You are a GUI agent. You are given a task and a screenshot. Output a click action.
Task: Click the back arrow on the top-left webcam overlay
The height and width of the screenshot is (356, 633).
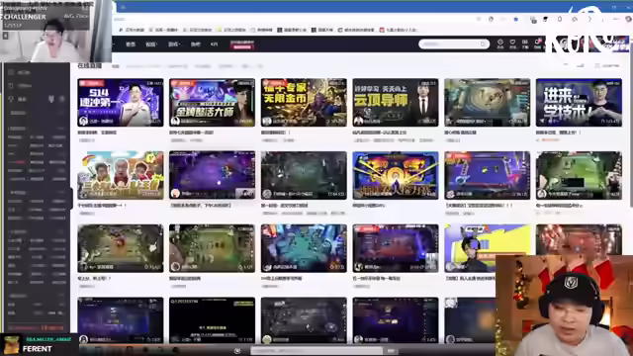point(5,36)
